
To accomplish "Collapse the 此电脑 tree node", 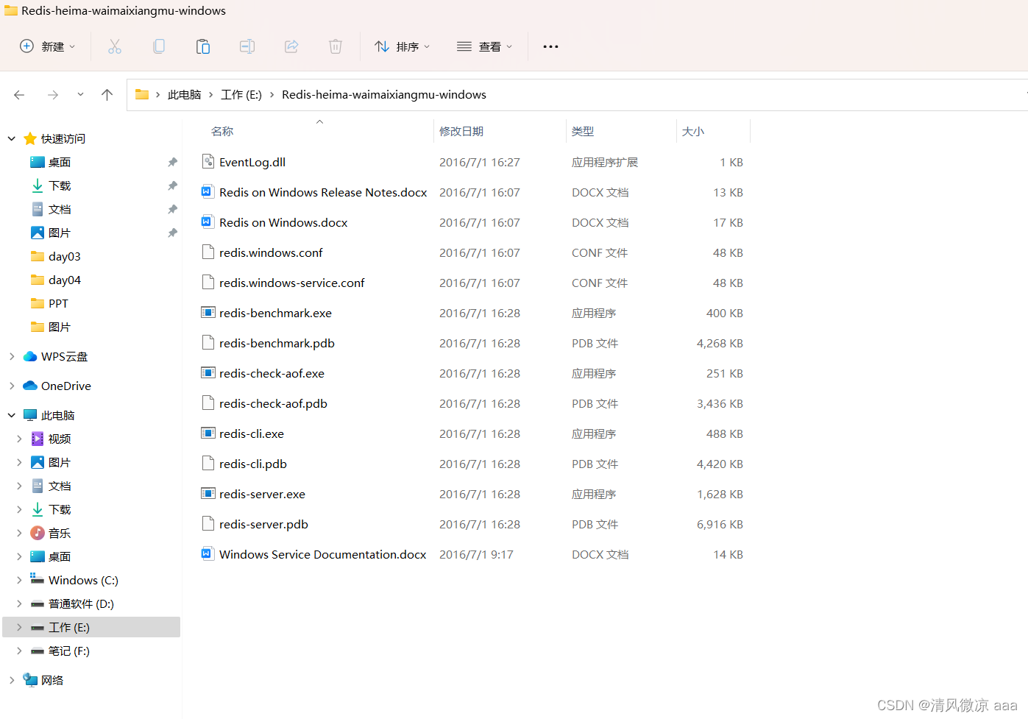I will click(12, 415).
